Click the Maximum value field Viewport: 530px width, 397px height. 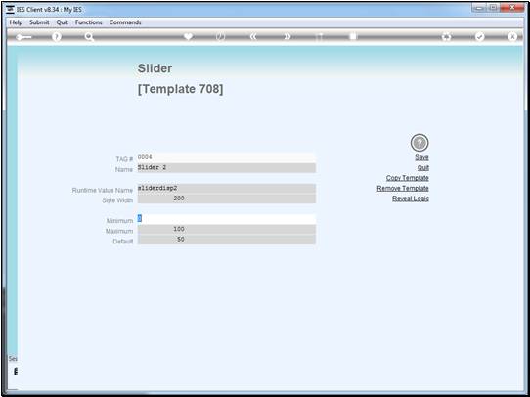pos(227,230)
